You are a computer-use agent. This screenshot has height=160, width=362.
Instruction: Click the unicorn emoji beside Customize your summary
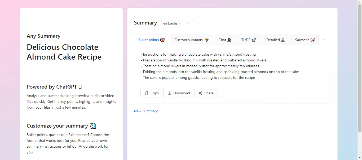pos(93,126)
